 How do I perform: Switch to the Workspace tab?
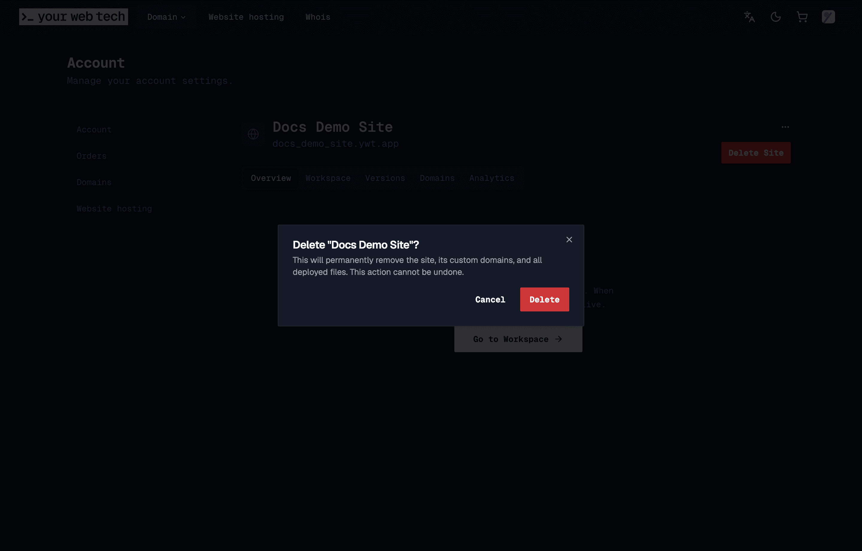[x=328, y=178]
